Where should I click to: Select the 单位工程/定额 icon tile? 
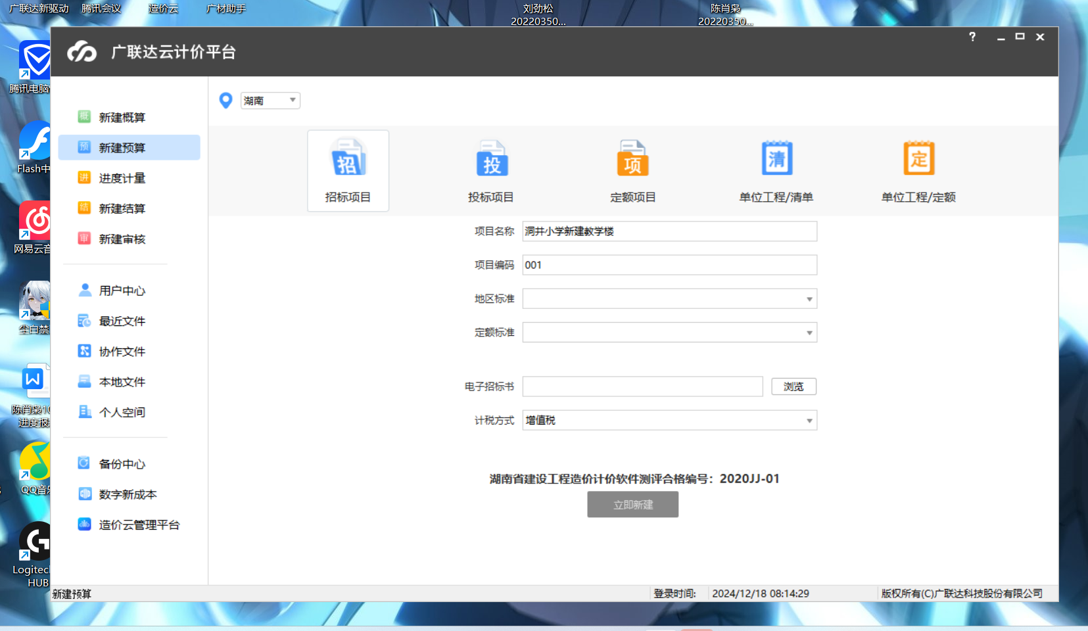(918, 171)
